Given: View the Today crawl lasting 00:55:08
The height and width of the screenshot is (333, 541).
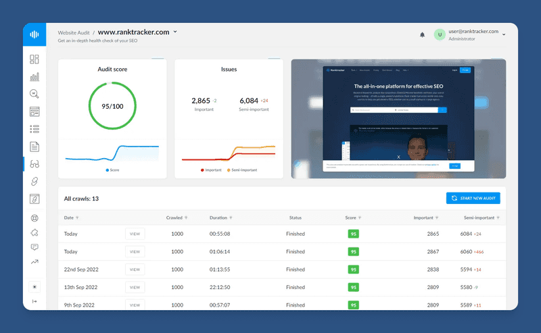Looking at the screenshot, I should (135, 234).
